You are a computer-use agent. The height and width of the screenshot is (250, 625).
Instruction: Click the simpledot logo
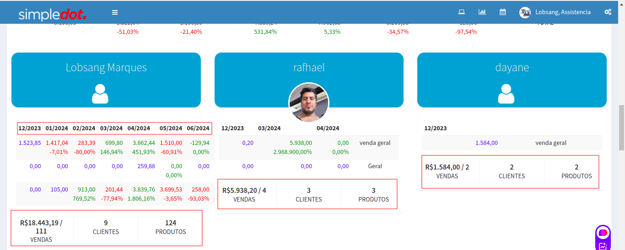click(52, 14)
